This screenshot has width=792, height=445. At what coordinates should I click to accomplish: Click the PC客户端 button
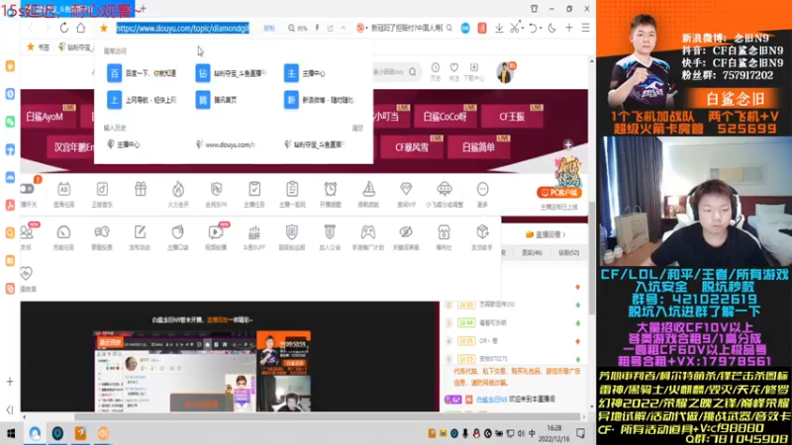coord(559,192)
